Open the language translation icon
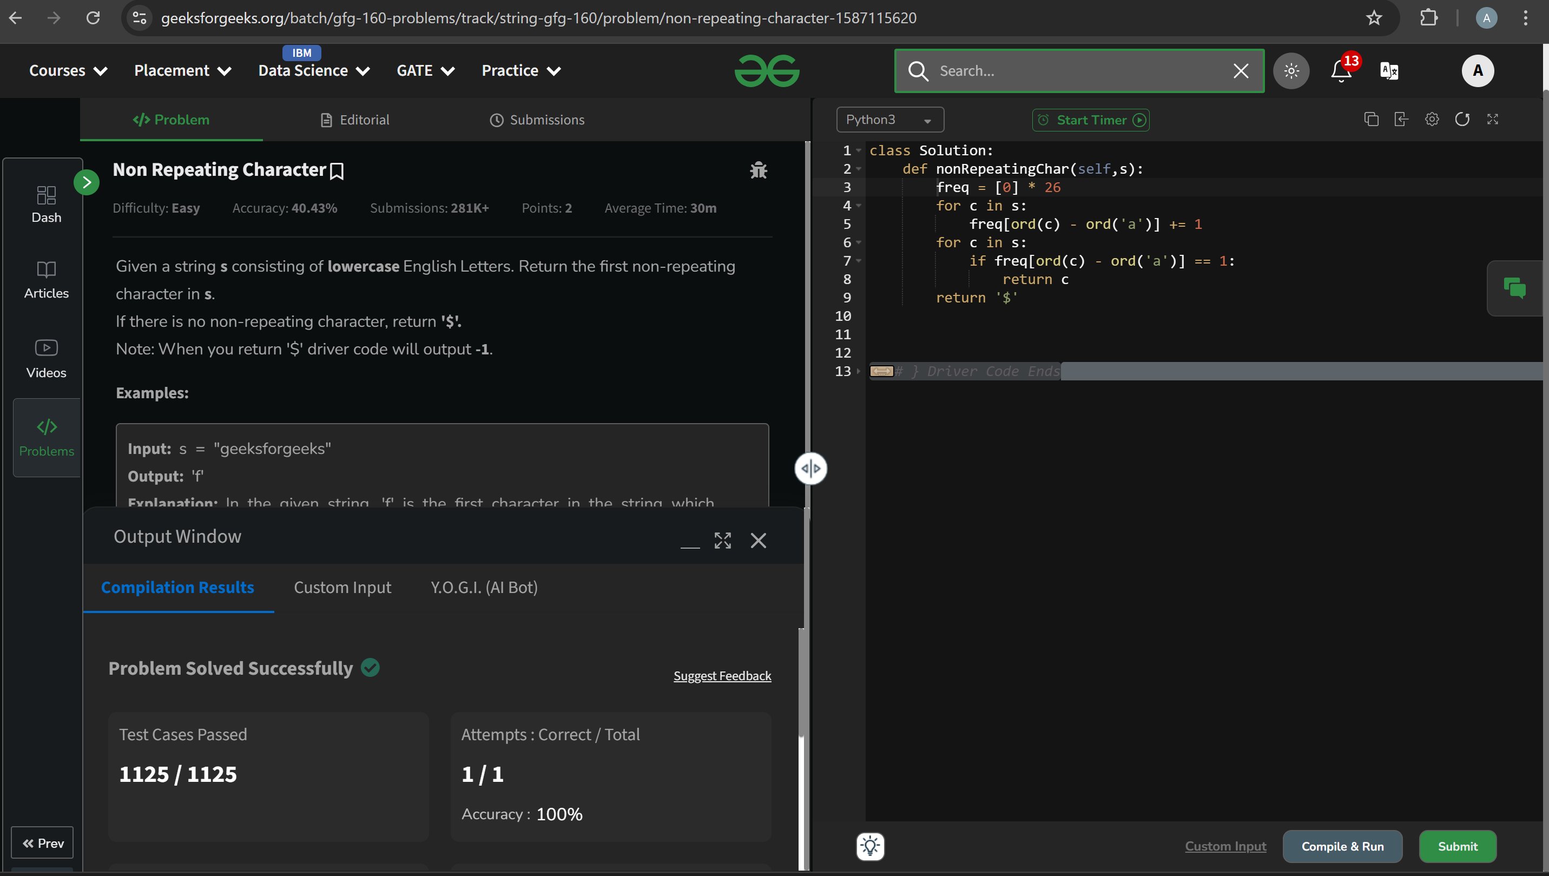The image size is (1549, 876). [x=1389, y=71]
